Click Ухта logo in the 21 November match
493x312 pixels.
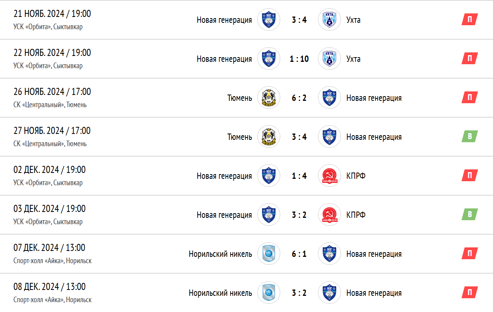pyautogui.click(x=329, y=20)
